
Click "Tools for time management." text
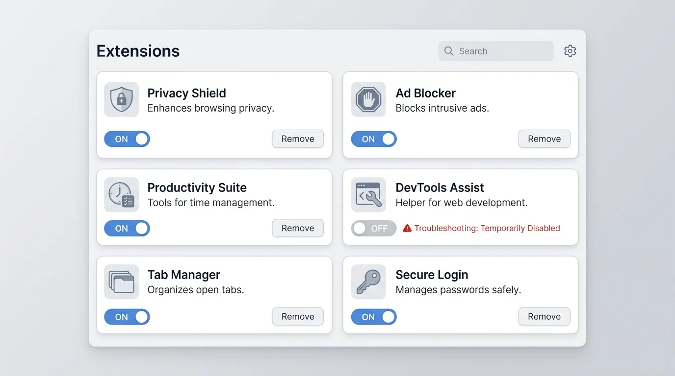(x=211, y=203)
